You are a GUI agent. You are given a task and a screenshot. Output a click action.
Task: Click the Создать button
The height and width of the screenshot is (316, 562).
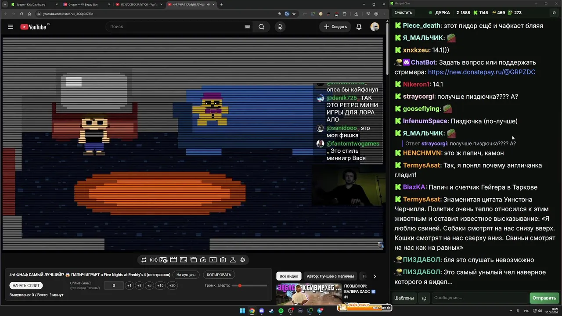coord(335,27)
